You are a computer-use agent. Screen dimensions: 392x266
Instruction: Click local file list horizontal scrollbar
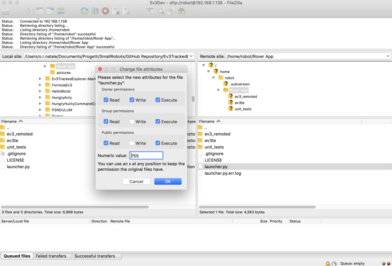click(75, 207)
